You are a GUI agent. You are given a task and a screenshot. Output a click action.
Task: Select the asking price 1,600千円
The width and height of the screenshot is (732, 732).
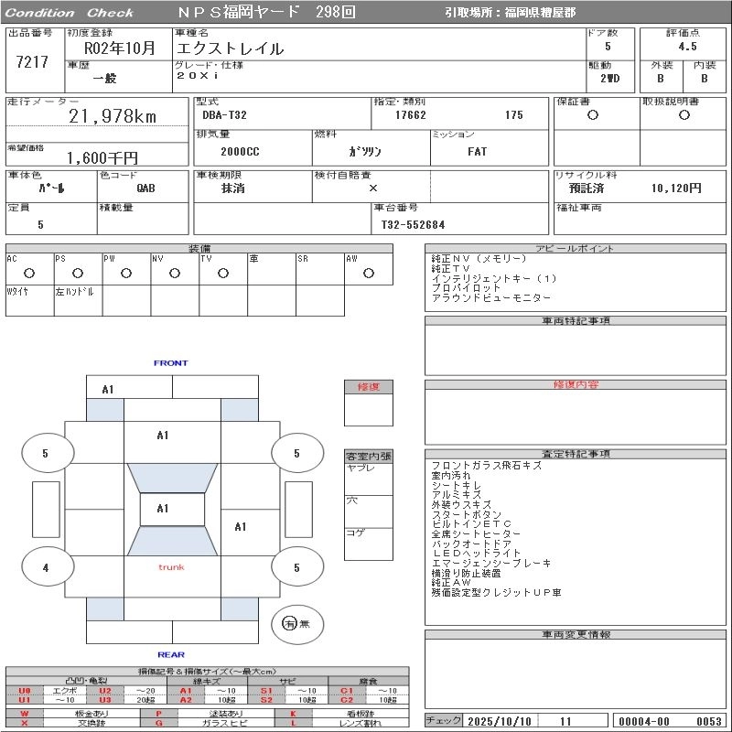point(102,157)
